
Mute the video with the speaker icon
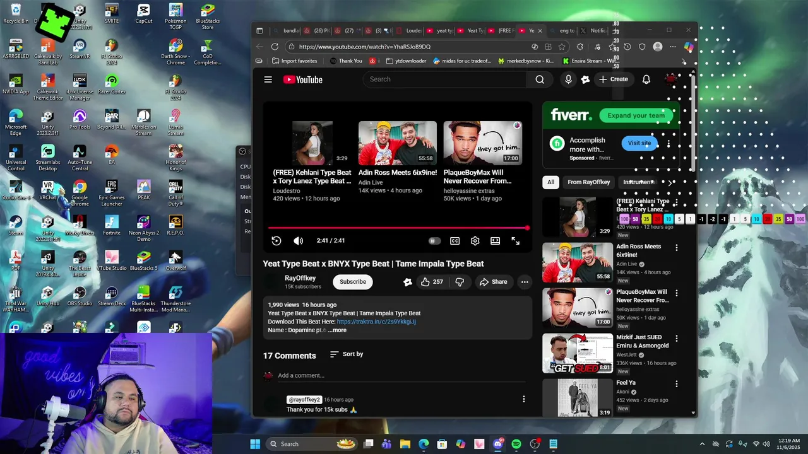(298, 241)
